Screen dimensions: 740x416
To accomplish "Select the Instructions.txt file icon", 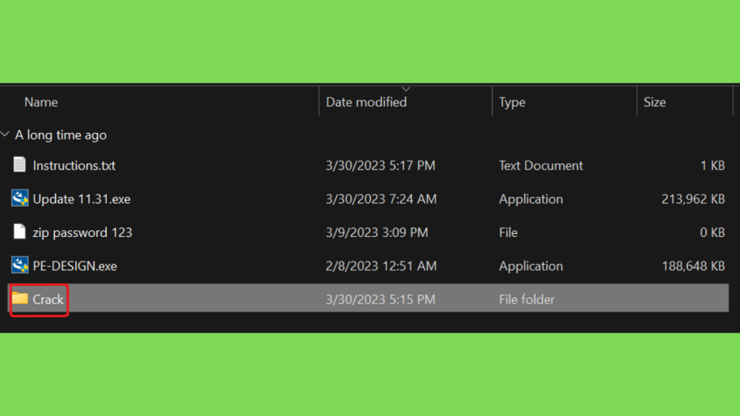I will (x=20, y=165).
